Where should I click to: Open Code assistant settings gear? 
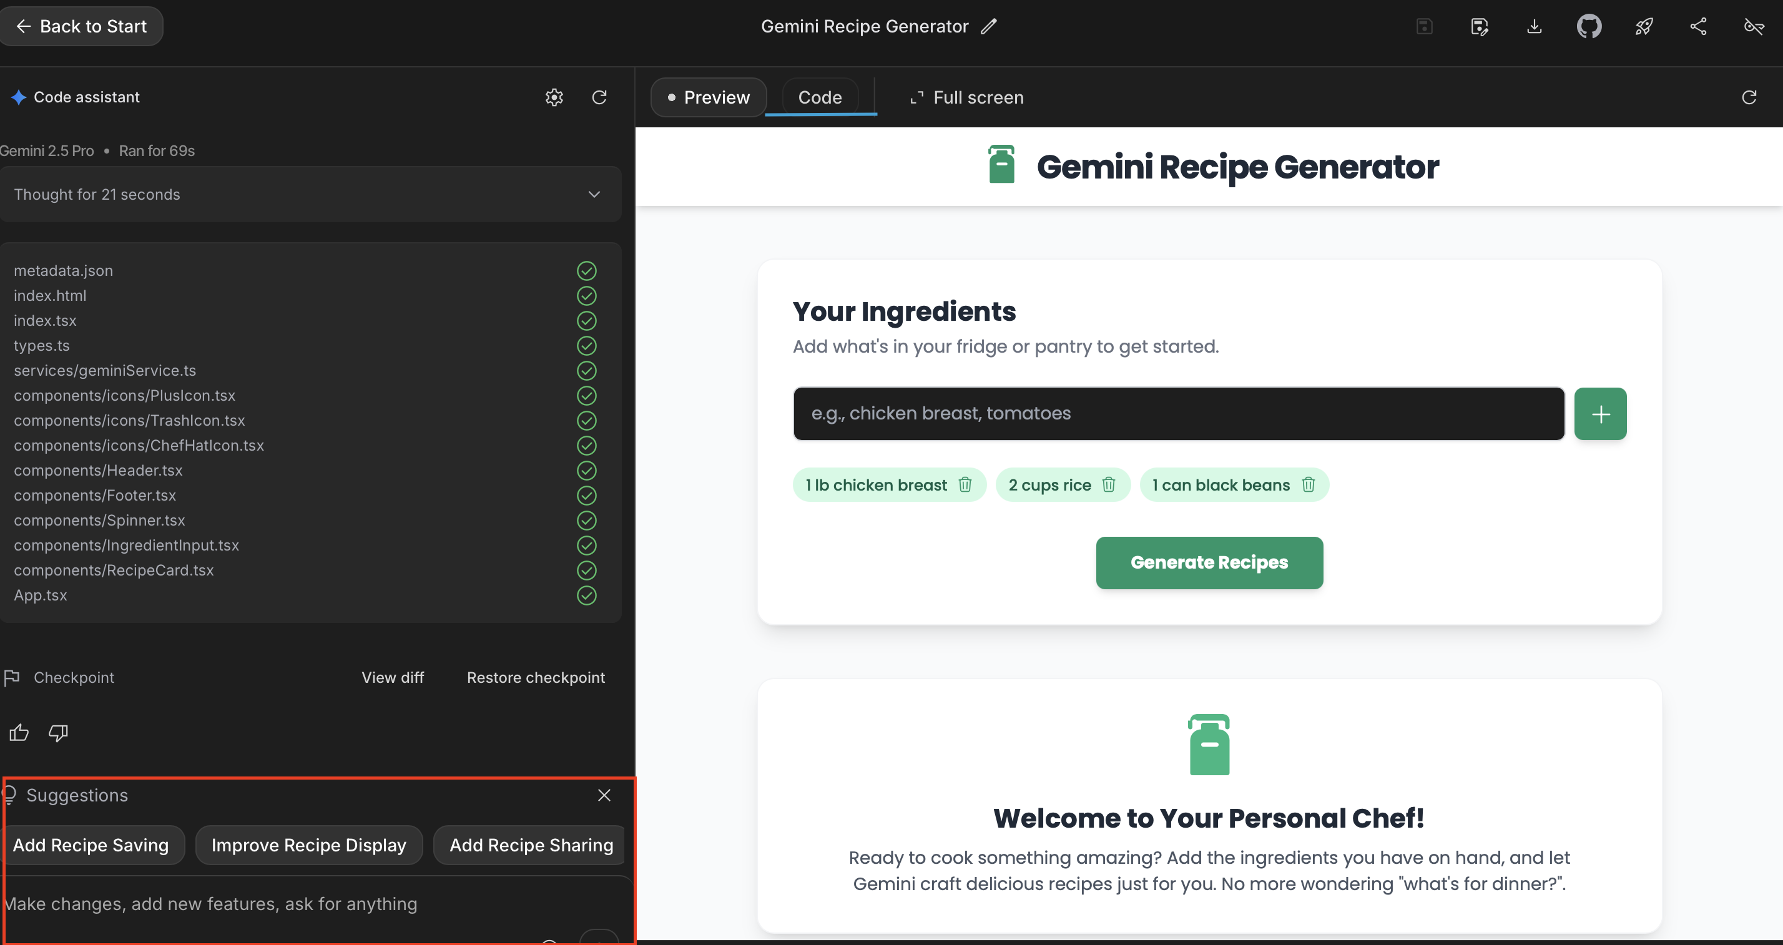coord(554,97)
